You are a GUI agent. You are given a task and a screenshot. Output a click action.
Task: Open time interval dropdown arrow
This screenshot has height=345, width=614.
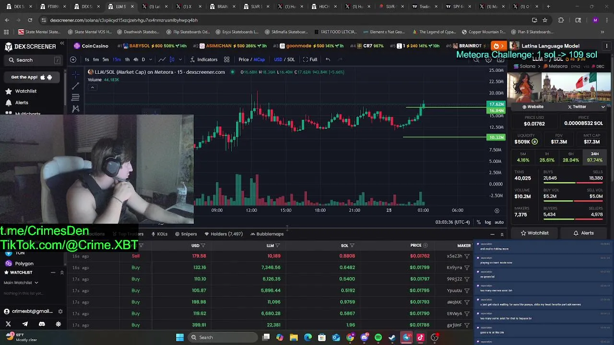point(151,59)
